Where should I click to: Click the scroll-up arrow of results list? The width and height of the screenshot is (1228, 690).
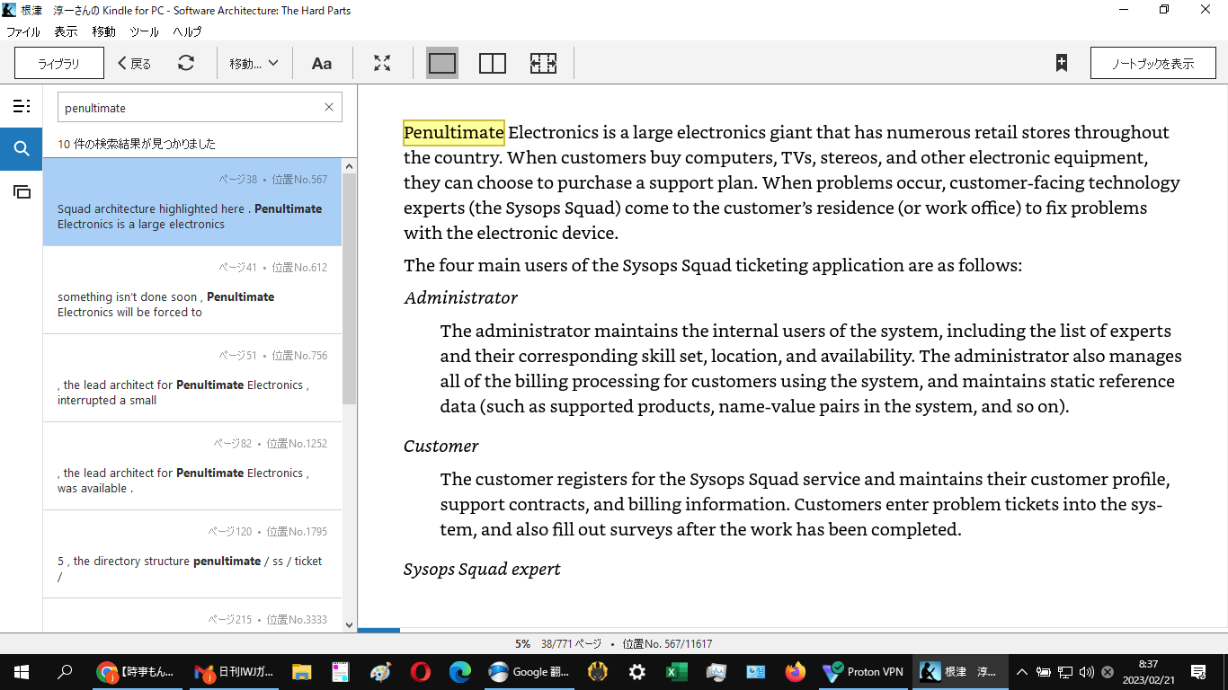pos(349,165)
